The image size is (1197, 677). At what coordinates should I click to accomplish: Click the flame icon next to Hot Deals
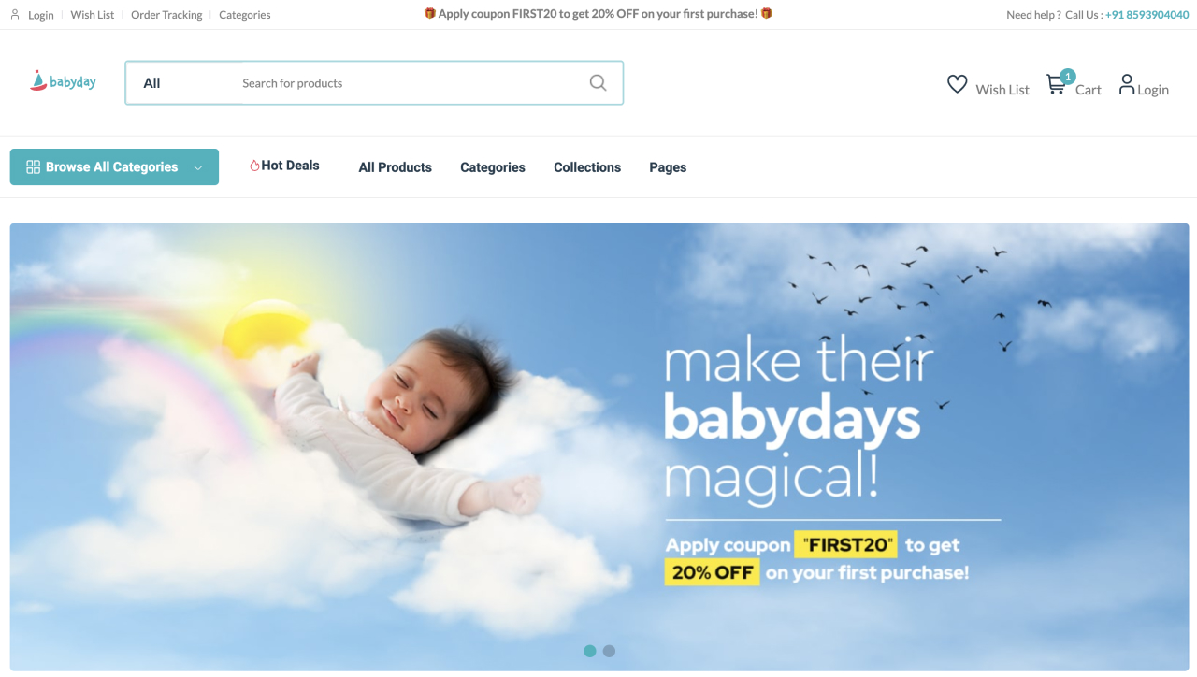coord(254,166)
